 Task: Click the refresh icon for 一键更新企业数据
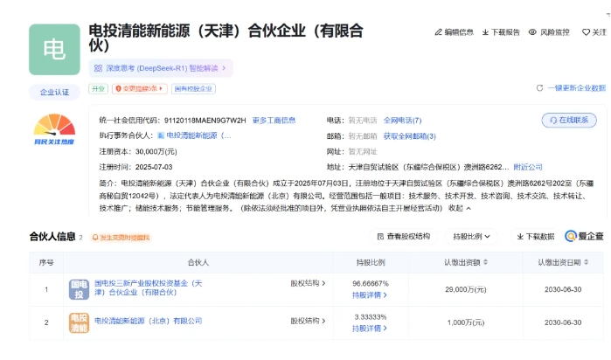click(x=539, y=88)
